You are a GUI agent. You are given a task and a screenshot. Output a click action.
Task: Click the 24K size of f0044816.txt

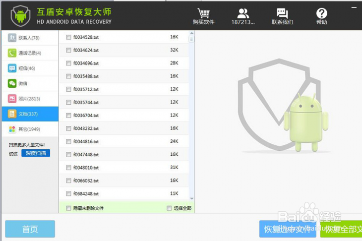pyautogui.click(x=174, y=141)
